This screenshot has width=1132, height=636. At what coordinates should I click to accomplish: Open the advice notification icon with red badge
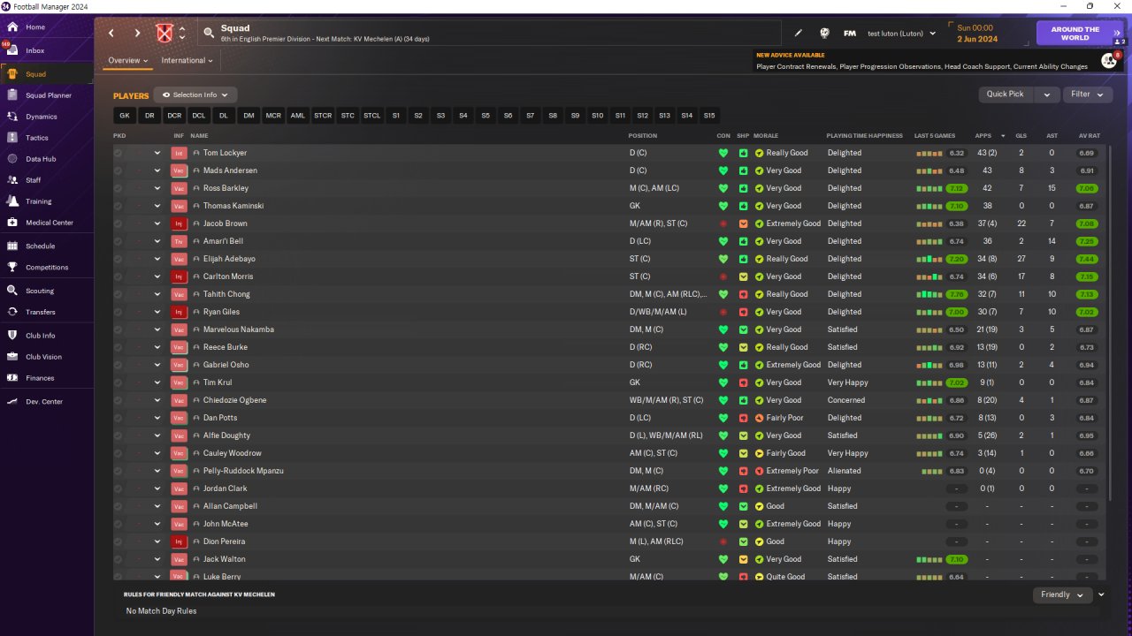coord(1108,60)
